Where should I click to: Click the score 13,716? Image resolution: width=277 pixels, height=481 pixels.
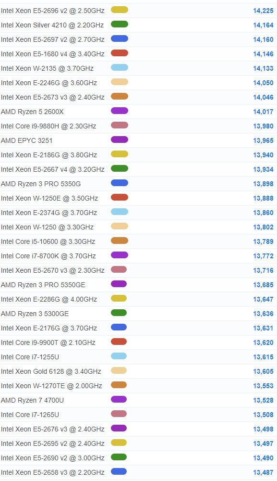tap(263, 270)
